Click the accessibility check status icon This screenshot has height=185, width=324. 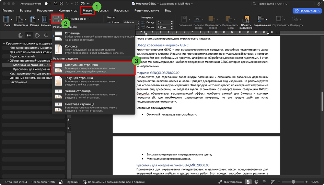point(85,182)
